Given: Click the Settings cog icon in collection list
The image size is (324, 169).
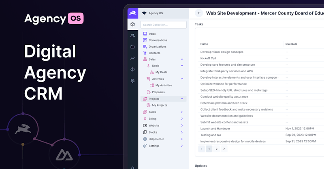Looking at the screenshot, I should click(145, 146).
